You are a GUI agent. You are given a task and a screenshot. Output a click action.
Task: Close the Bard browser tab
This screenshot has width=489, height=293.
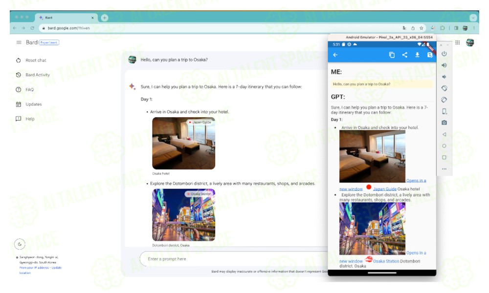click(x=92, y=18)
